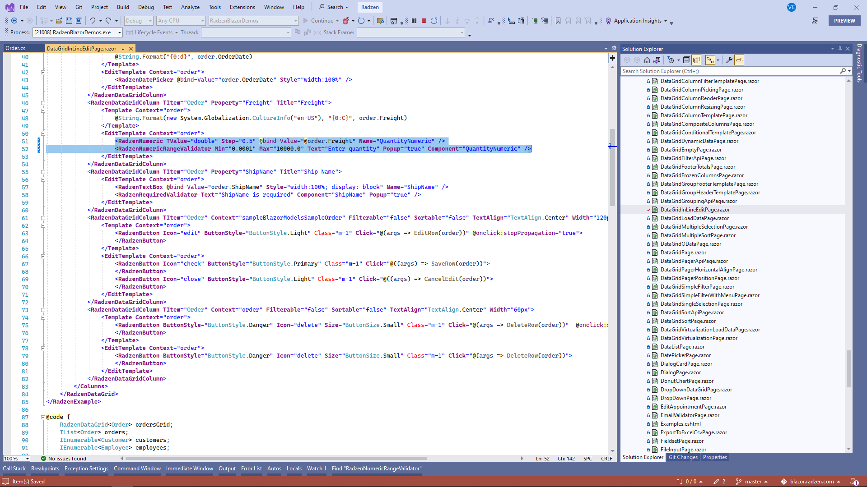This screenshot has height=487, width=867.
Task: Open the Any CPU platform dropdown
Action: pyautogui.click(x=181, y=21)
